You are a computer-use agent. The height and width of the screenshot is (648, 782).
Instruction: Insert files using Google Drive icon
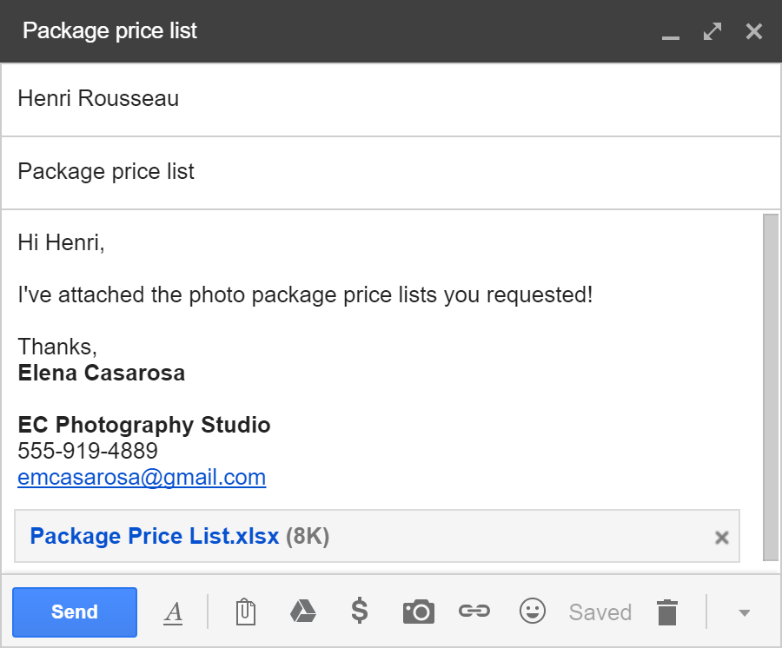(x=302, y=612)
